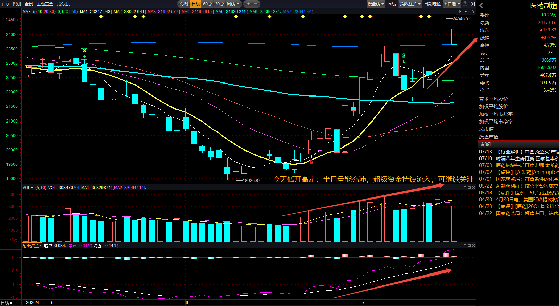Select 30分 period chart
Screen dimensions: 559x306
point(219,4)
